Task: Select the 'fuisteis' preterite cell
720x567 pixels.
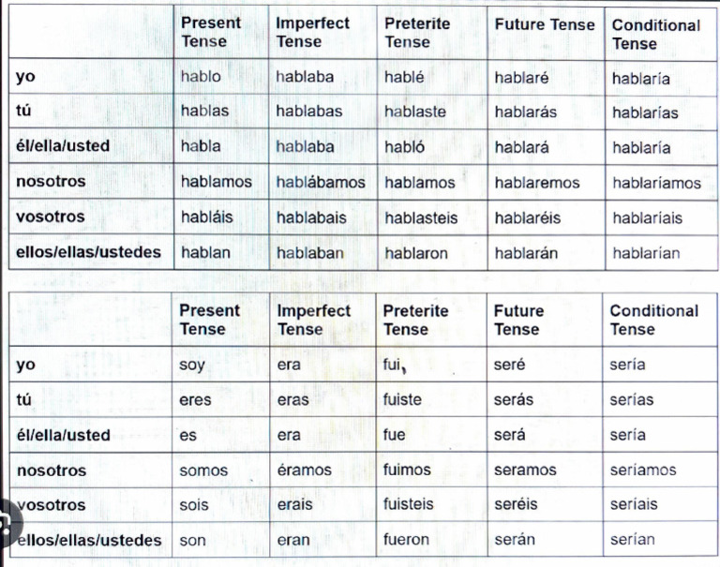Action: (409, 504)
